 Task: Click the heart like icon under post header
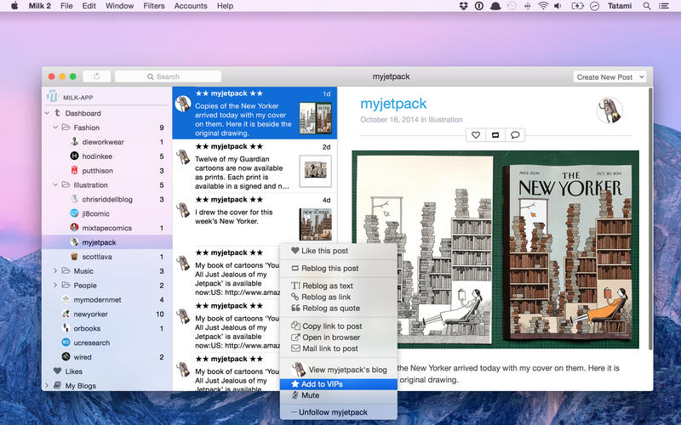[477, 135]
